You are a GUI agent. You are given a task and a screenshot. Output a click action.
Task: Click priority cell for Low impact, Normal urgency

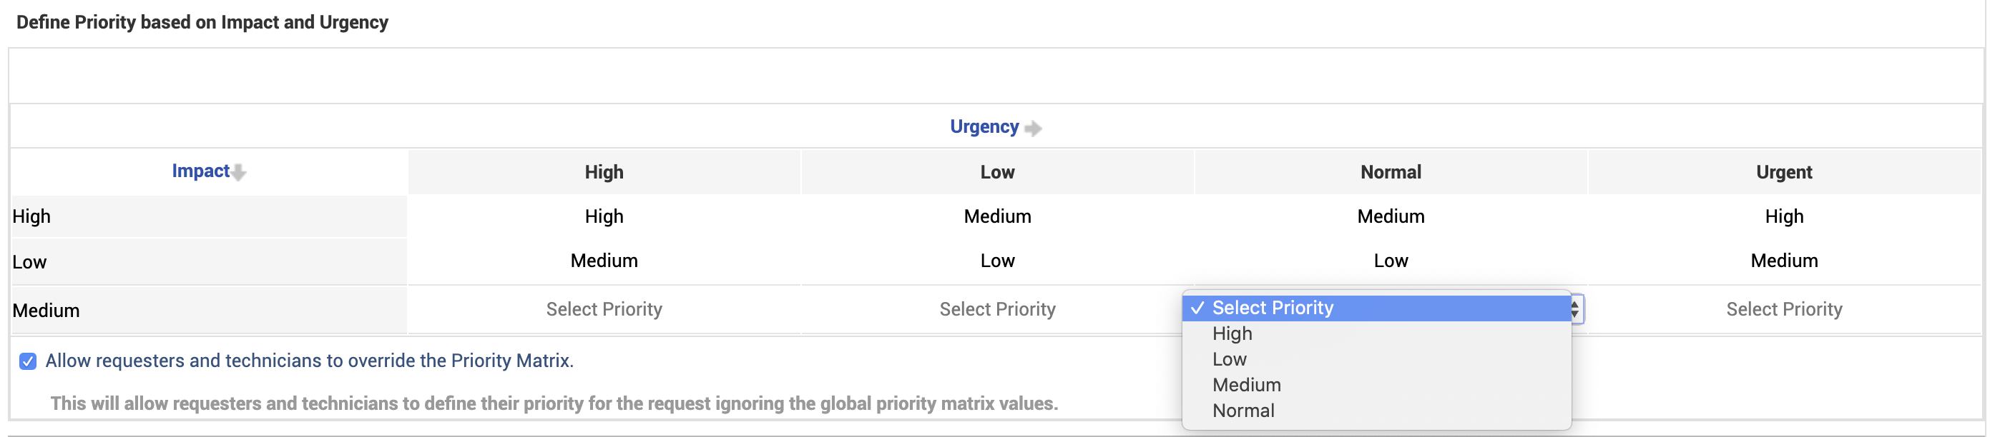[1390, 261]
